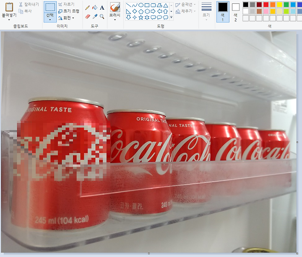Activate 색 2 background color
This screenshot has height=257, width=302.
(236, 12)
